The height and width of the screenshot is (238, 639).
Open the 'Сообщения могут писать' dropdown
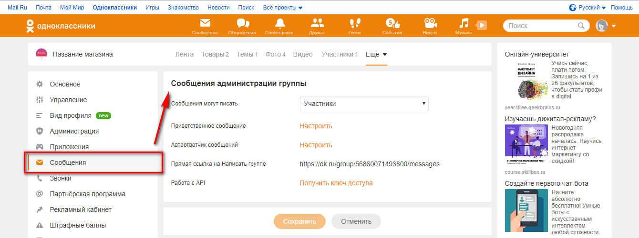pos(364,104)
